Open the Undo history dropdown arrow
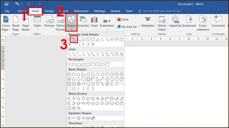This screenshot has height=128, width=229. 22,3
